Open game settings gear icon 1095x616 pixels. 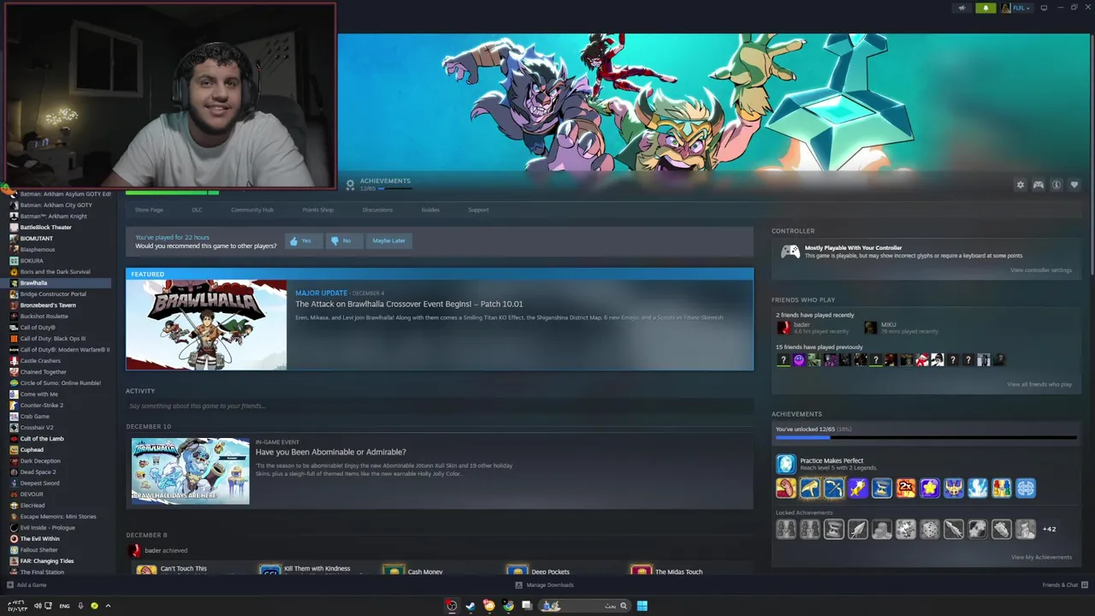click(1020, 185)
